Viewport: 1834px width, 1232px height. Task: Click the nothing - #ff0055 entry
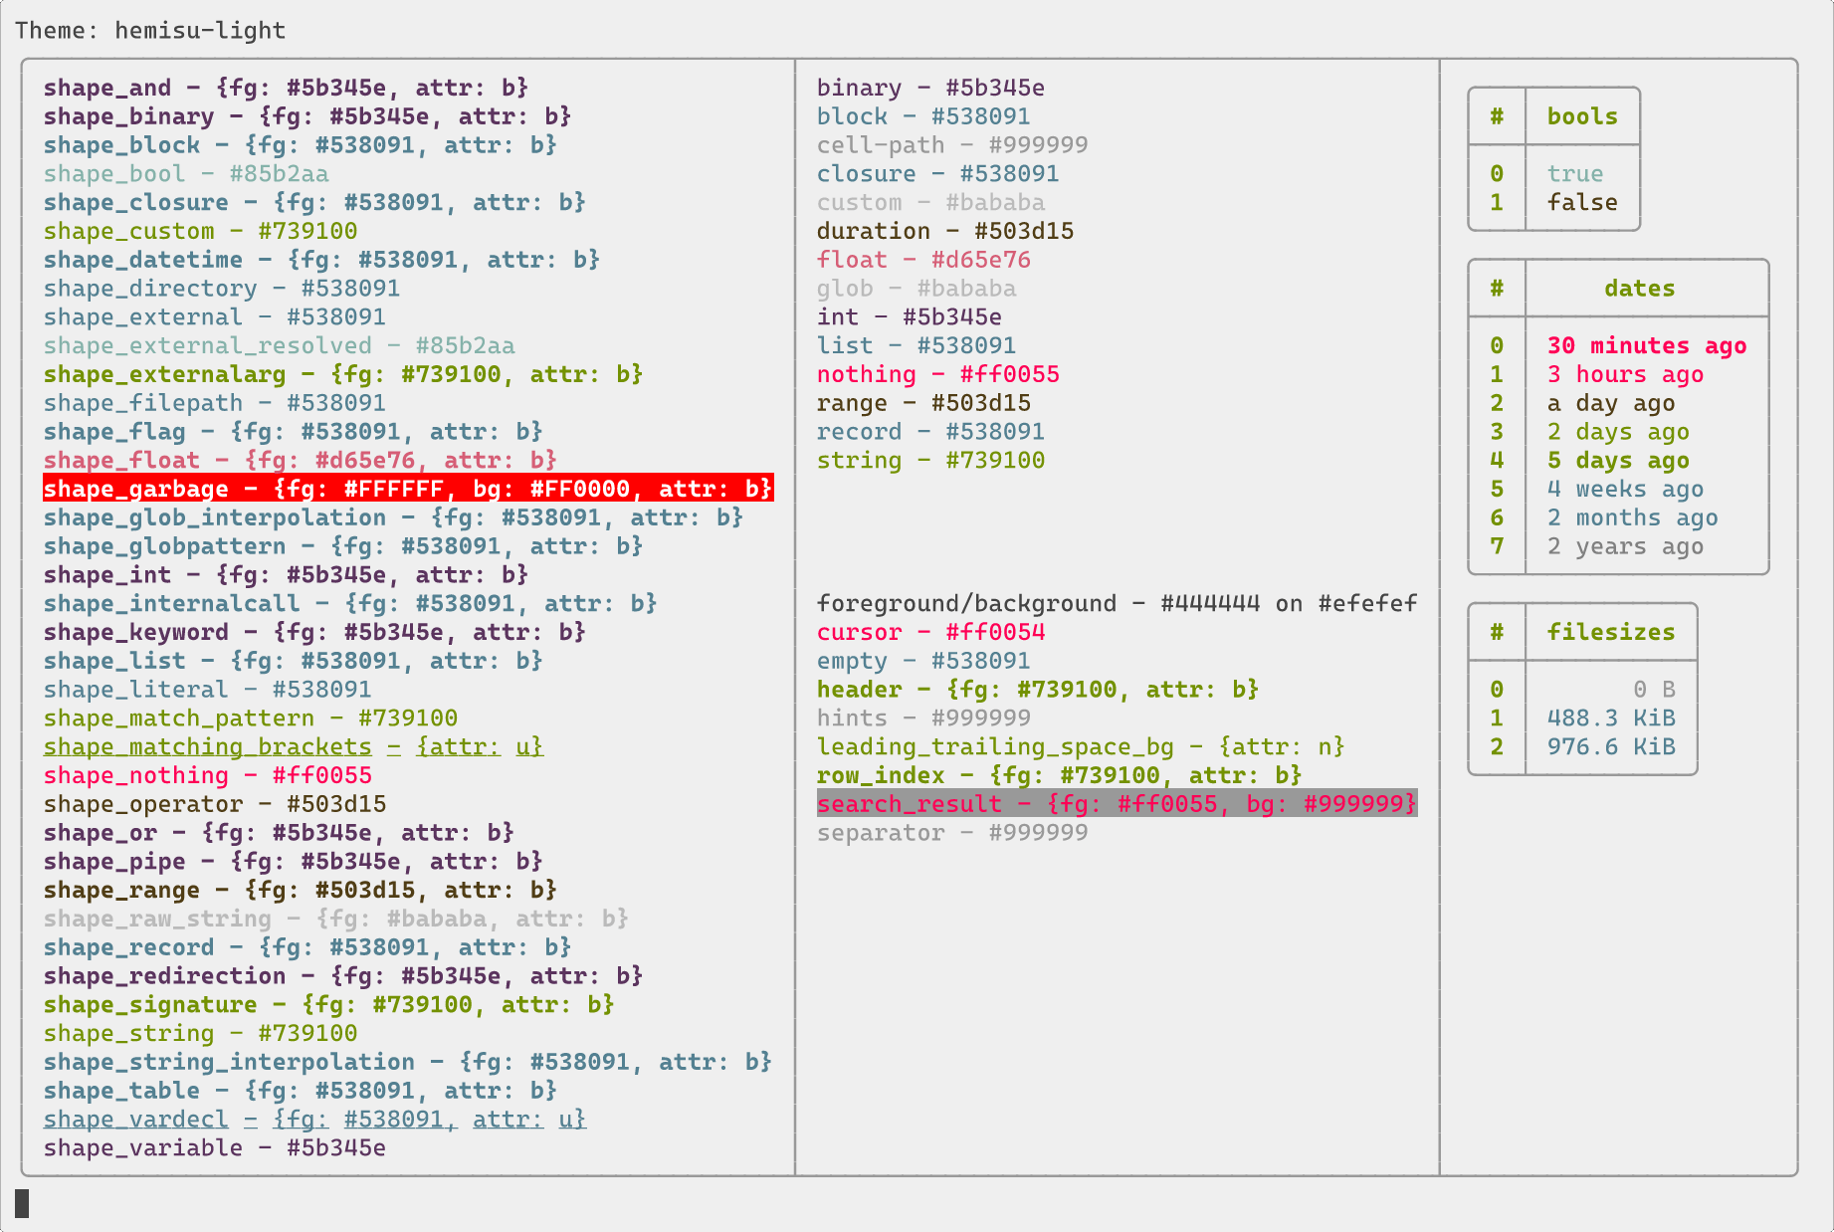pyautogui.click(x=937, y=374)
